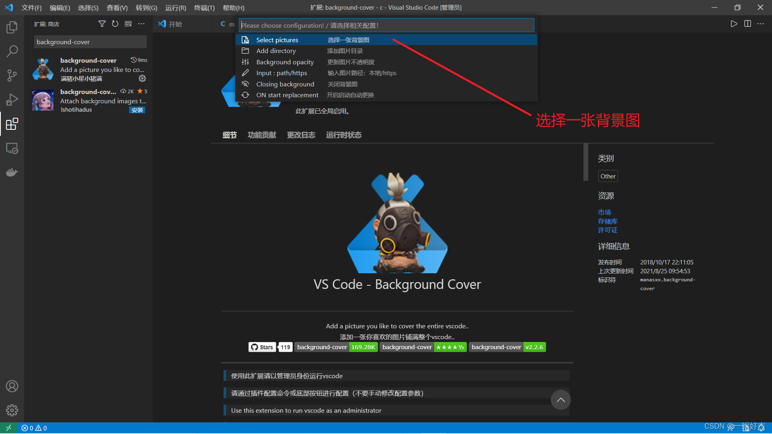Click the 2021/8/25 09:54:53 update time
The height and width of the screenshot is (434, 772).
click(x=665, y=271)
